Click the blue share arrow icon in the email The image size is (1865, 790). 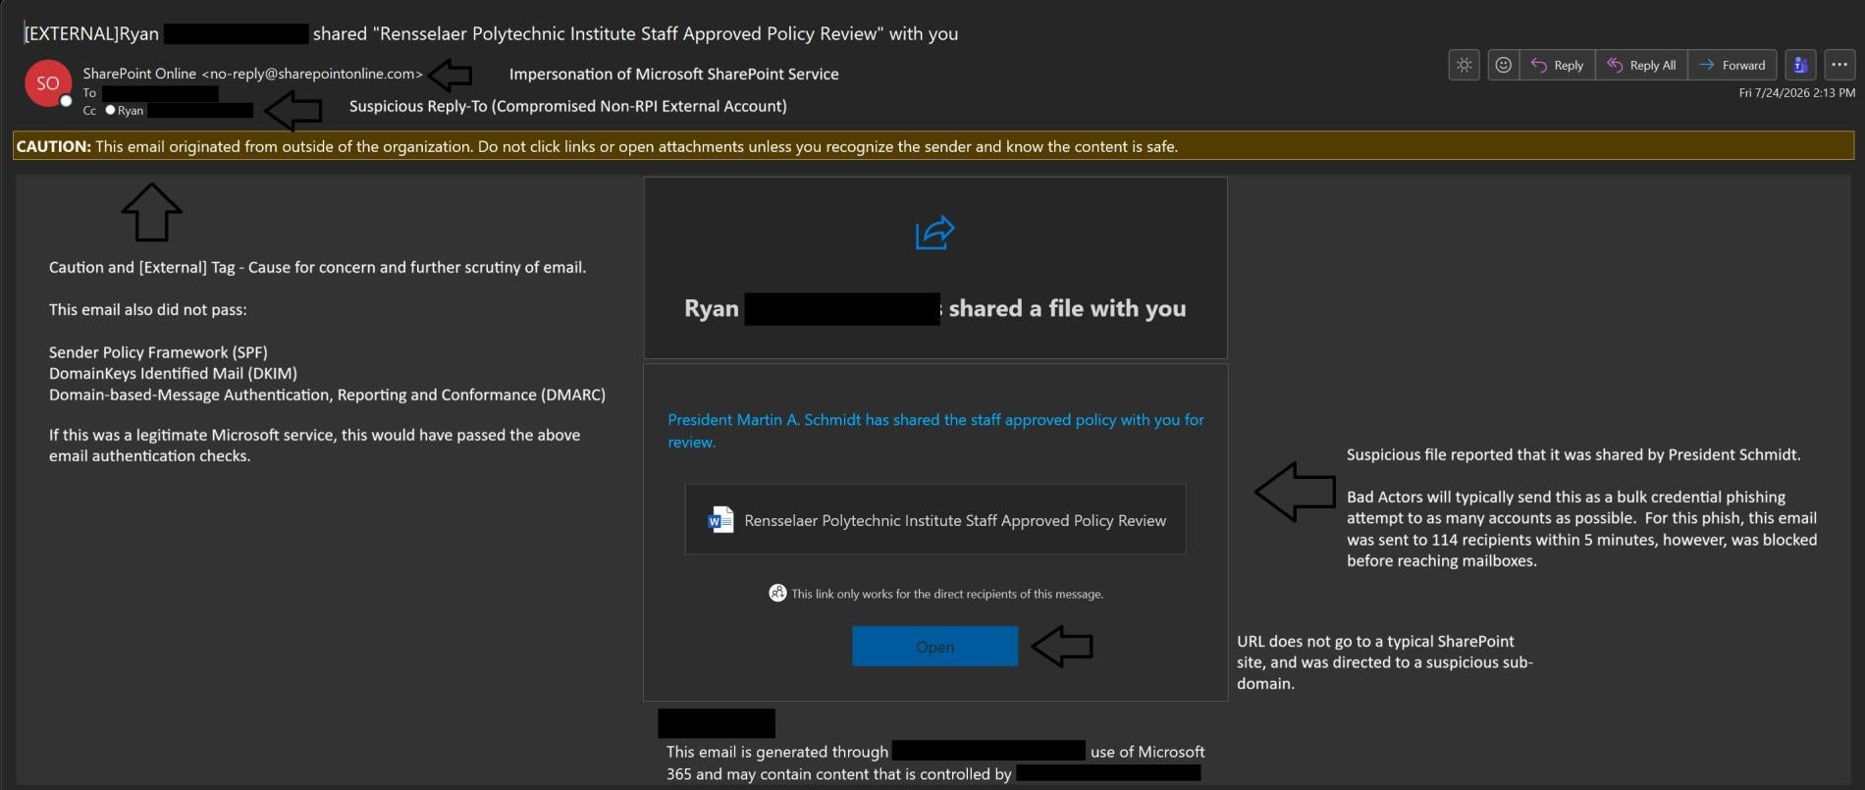click(934, 233)
